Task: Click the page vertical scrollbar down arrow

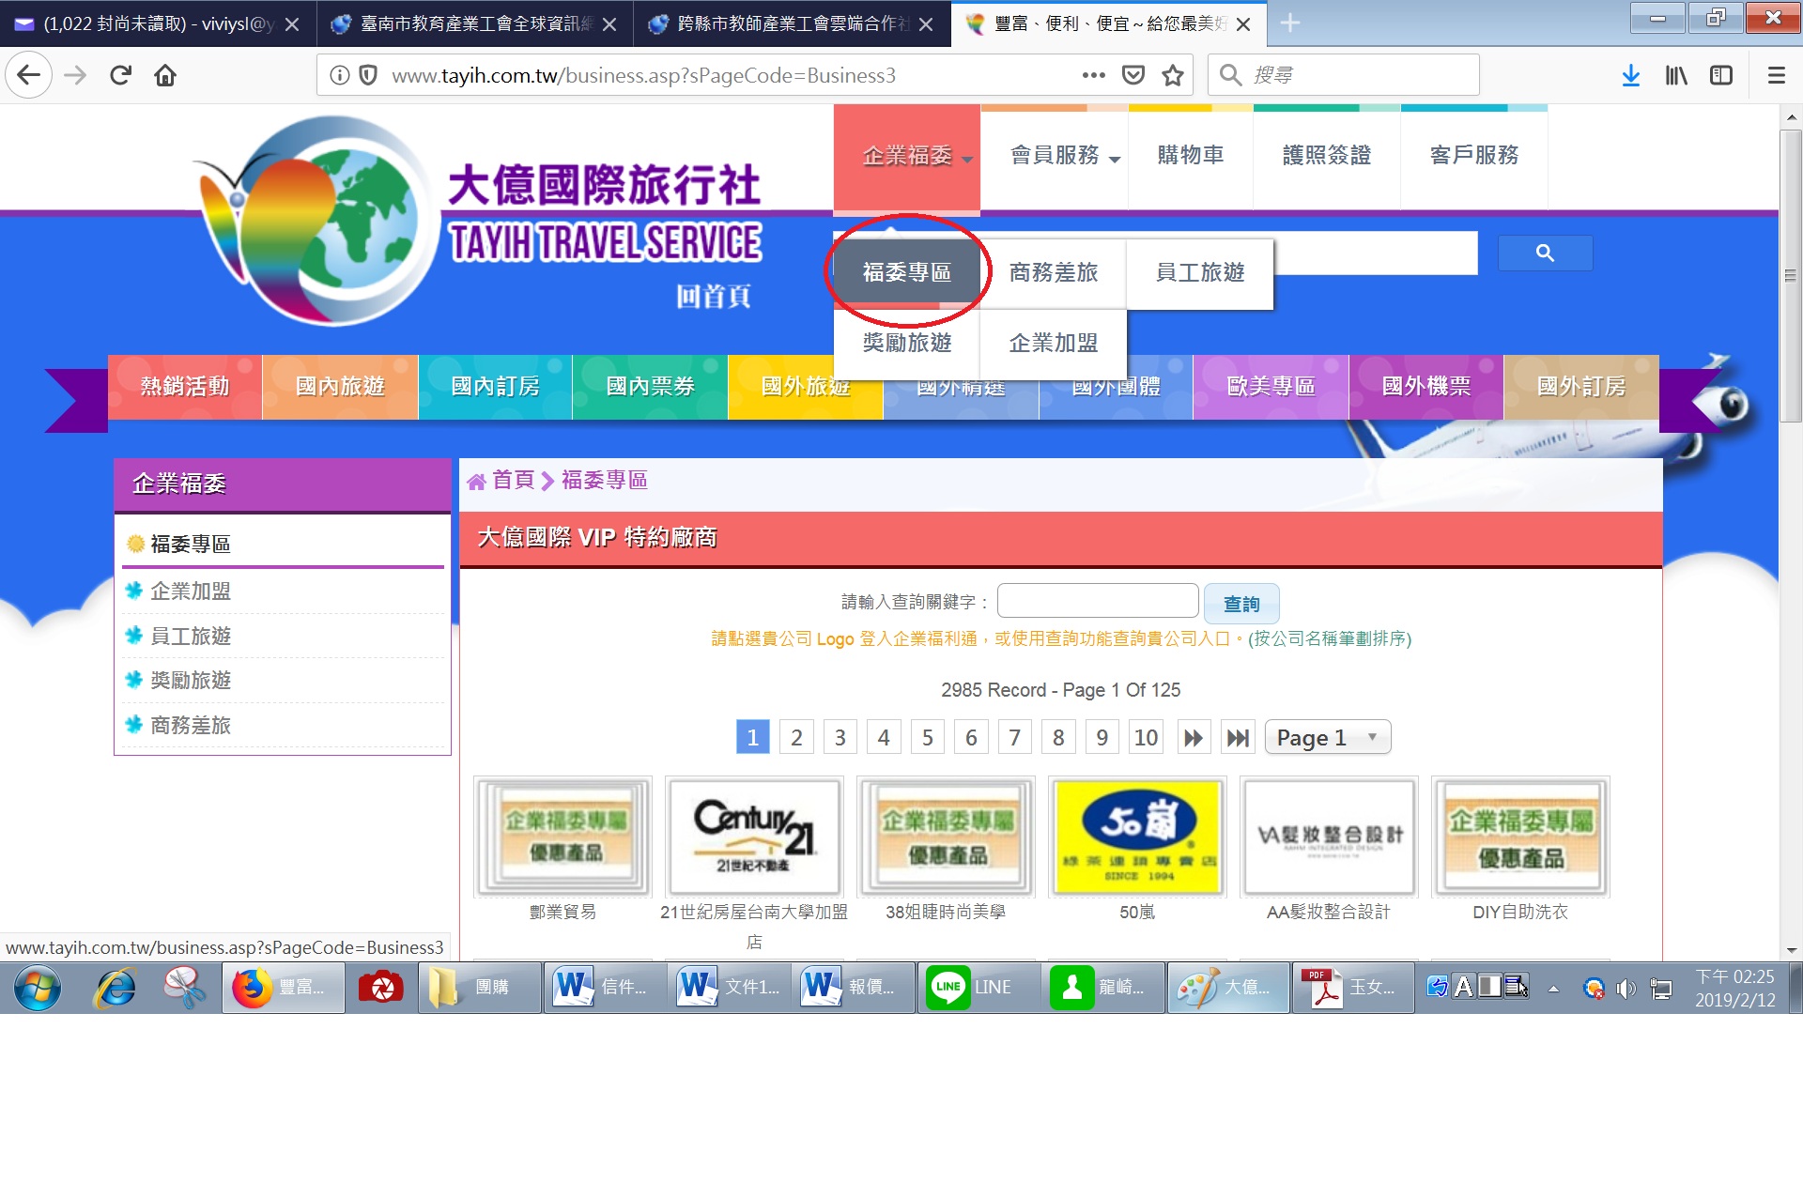Action: tap(1791, 950)
